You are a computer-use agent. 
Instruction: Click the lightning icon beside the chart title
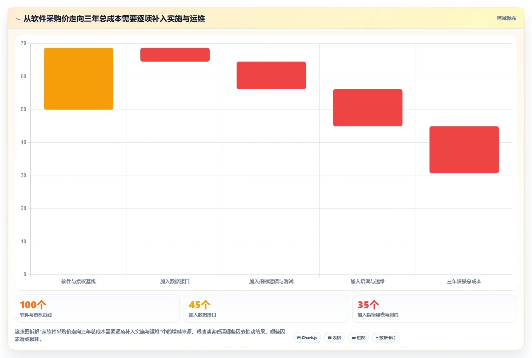tap(18, 19)
